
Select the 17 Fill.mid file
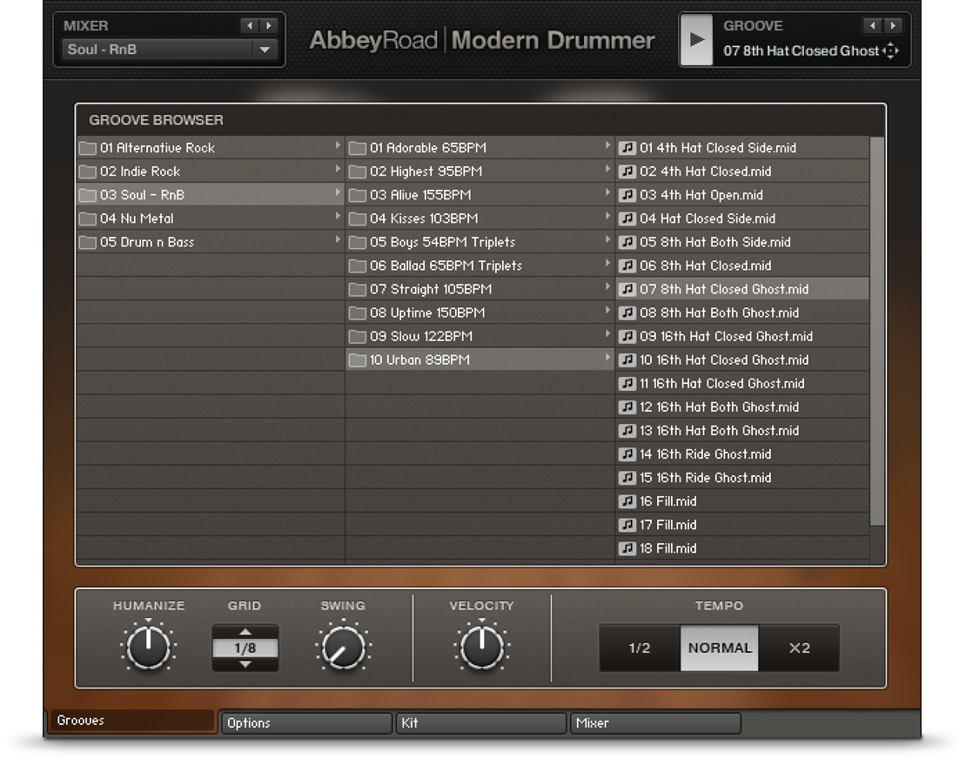(x=742, y=525)
